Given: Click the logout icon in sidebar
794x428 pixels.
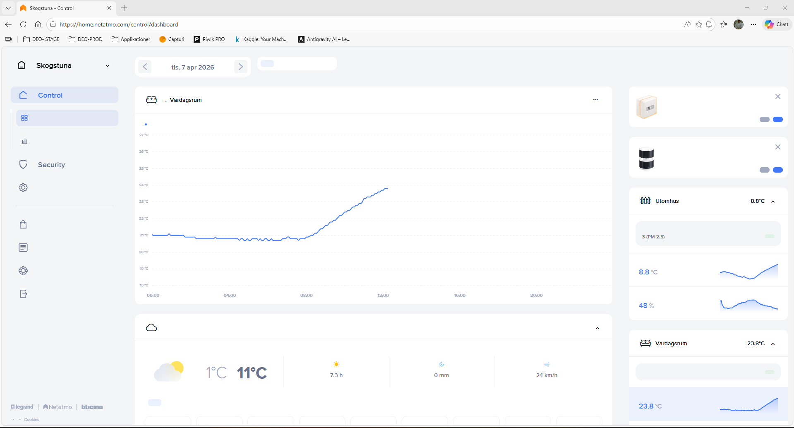Looking at the screenshot, I should [23, 294].
